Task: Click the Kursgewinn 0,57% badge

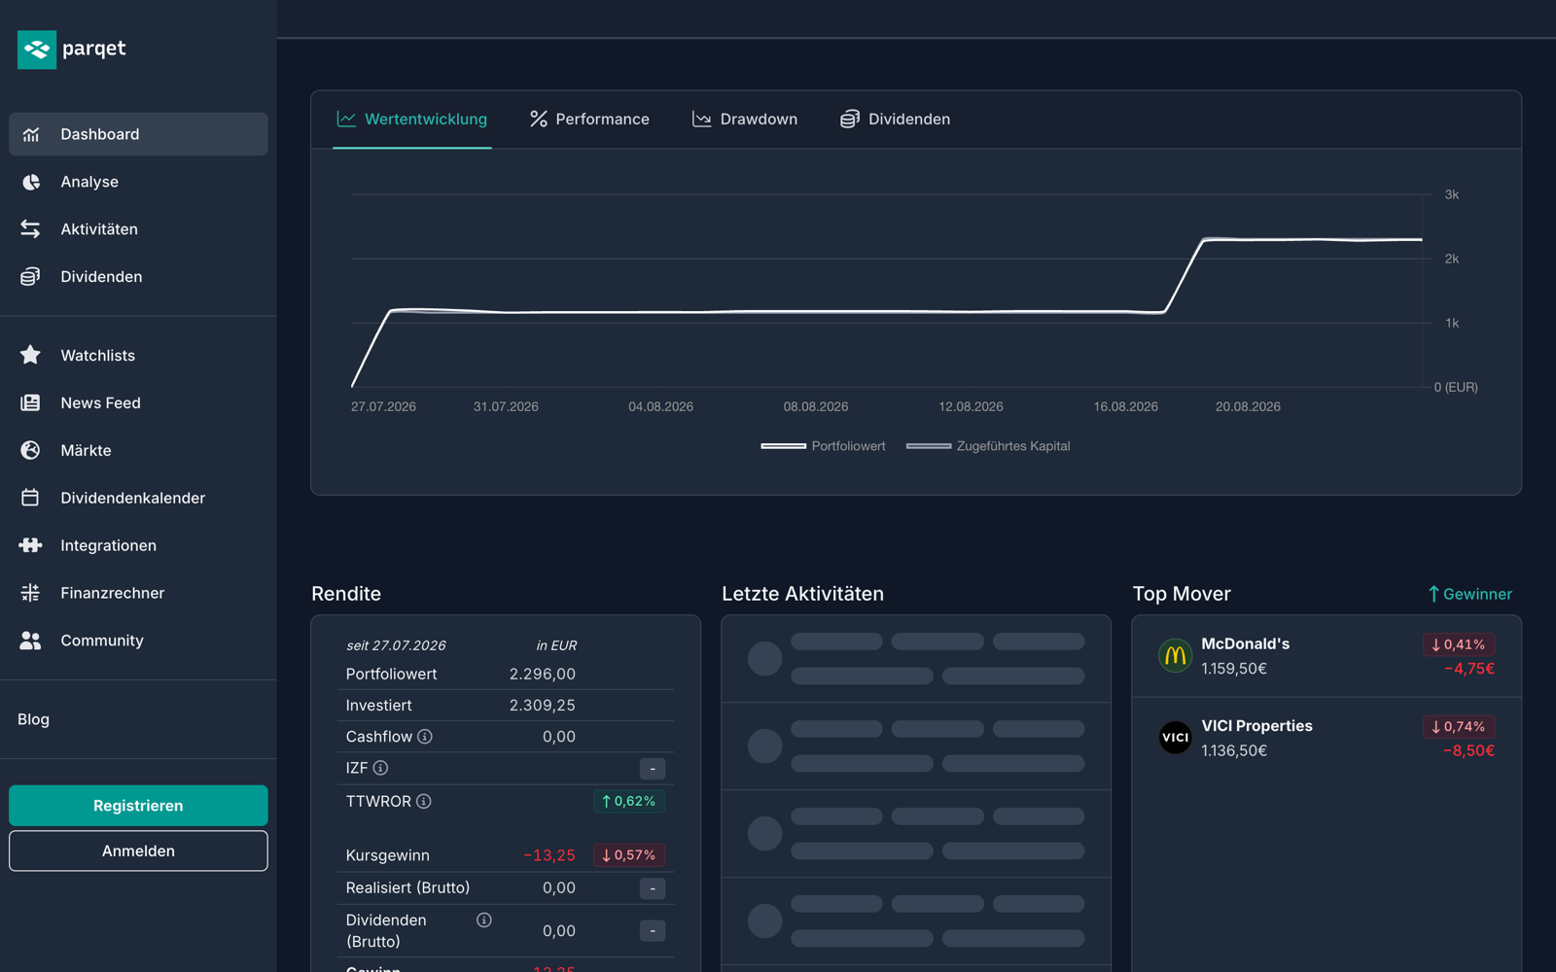Action: pos(629,855)
